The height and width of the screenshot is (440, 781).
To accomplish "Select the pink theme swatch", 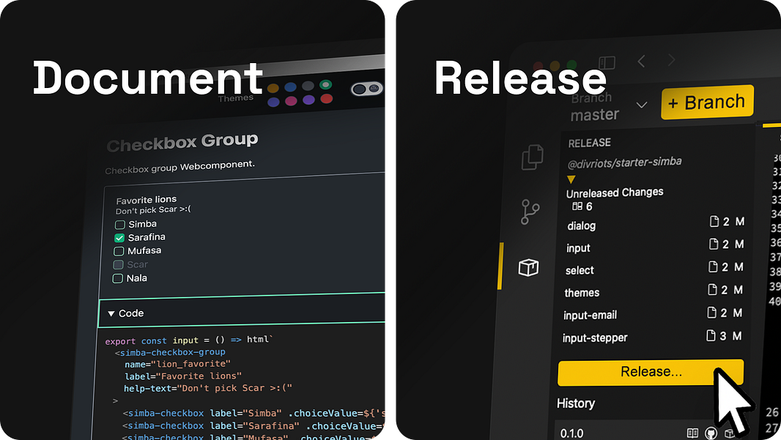I will click(291, 101).
